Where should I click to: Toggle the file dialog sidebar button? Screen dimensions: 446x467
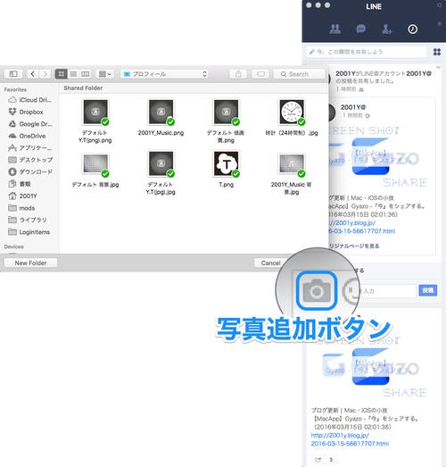coord(13,74)
